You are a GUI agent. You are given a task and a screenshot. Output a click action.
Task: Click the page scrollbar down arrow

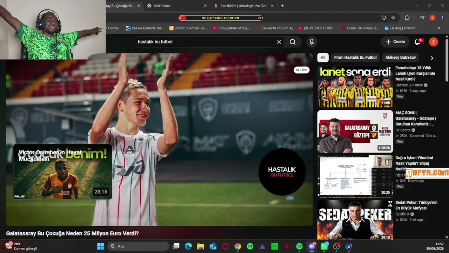pyautogui.click(x=447, y=237)
